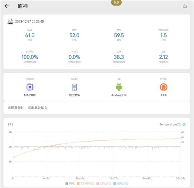Select the MAX 61.0 FPS value
The image size is (194, 188).
[30, 35]
